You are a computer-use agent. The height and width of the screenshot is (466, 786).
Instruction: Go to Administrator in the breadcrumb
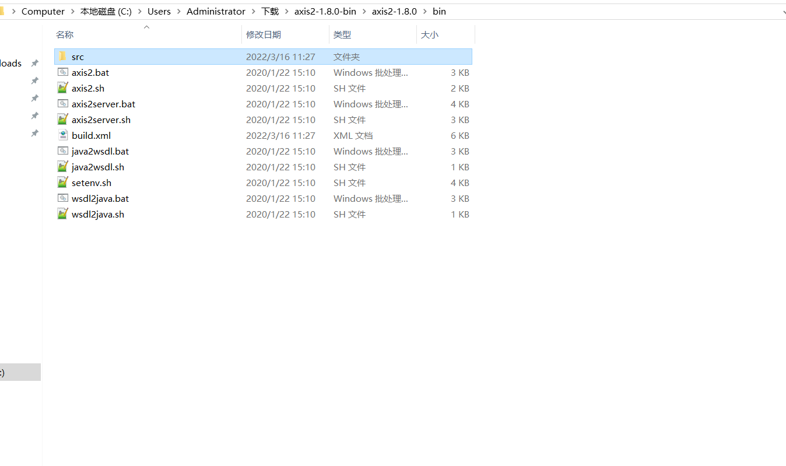(x=216, y=11)
